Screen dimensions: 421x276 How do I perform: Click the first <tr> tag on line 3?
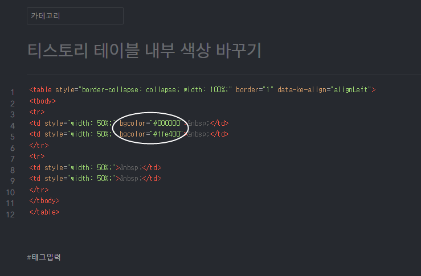click(37, 112)
